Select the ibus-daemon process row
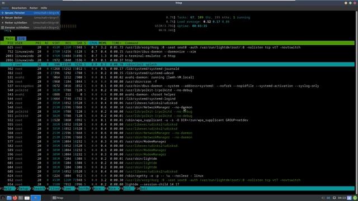358x201 pixels. pyautogui.click(x=177, y=52)
